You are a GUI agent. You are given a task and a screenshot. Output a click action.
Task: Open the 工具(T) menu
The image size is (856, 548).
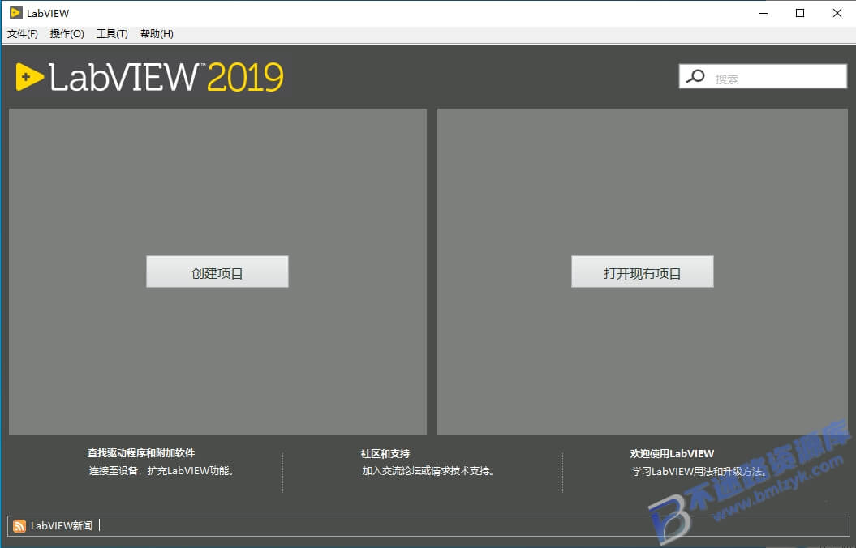point(112,34)
